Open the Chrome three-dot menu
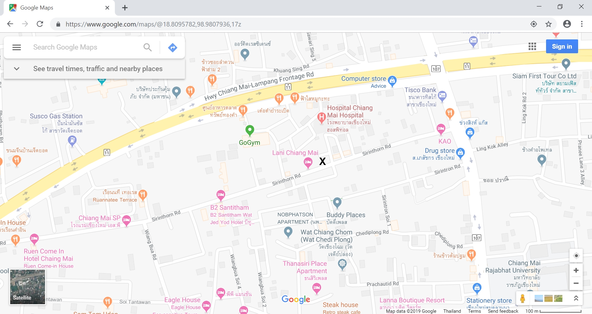The width and height of the screenshot is (592, 314). point(582,24)
